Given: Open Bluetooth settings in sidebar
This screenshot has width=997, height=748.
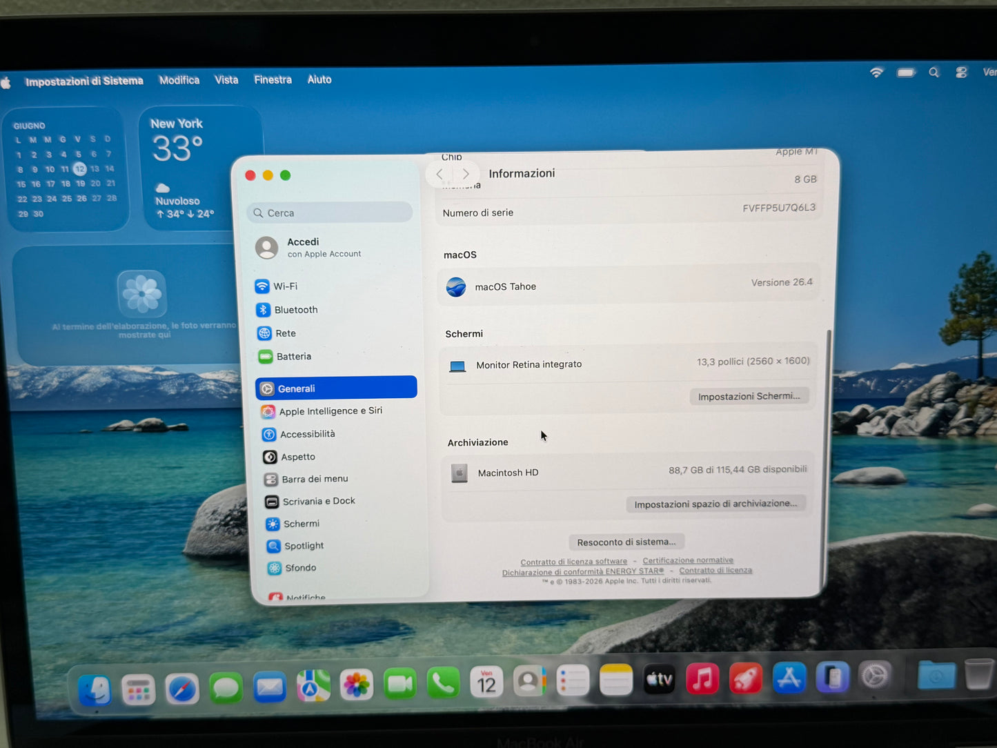Looking at the screenshot, I should click(x=287, y=310).
